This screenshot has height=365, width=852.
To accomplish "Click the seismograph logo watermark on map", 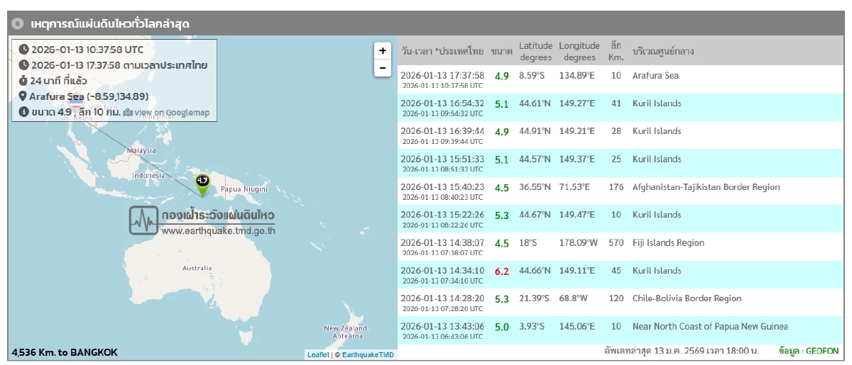I will point(143,220).
